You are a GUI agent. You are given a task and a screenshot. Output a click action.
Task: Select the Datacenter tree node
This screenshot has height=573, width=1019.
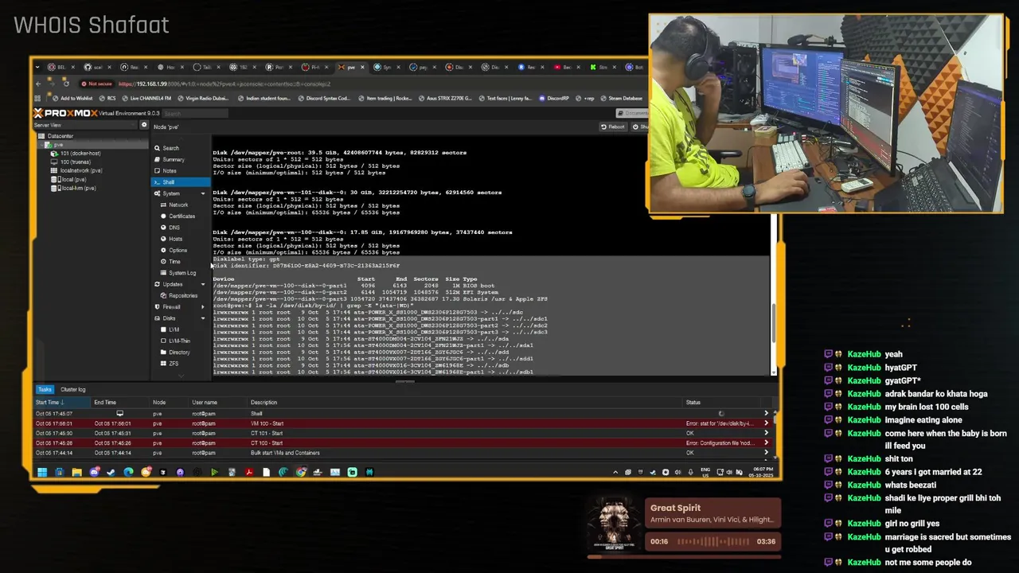(x=60, y=136)
